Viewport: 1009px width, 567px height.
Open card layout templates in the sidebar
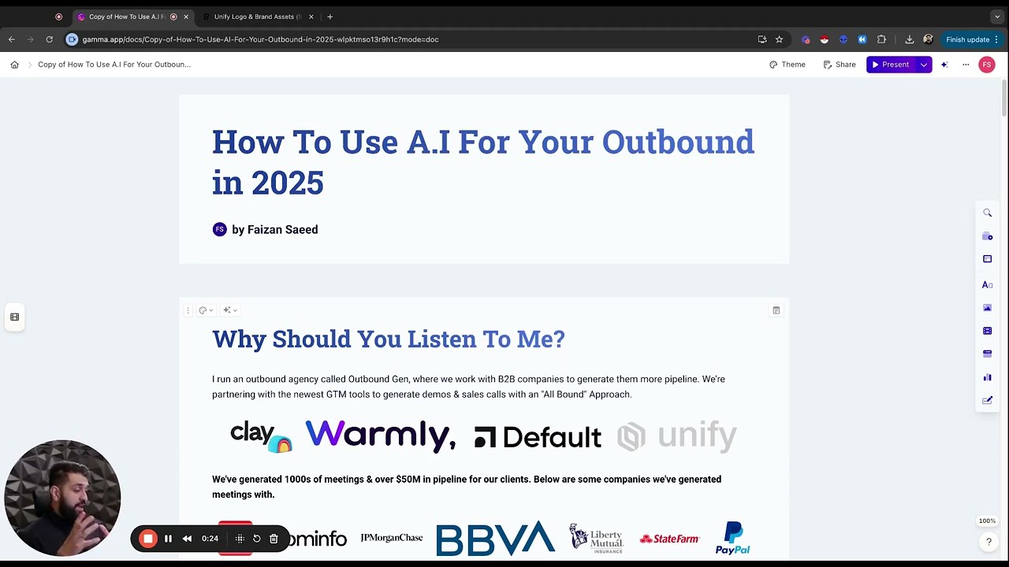pyautogui.click(x=987, y=259)
